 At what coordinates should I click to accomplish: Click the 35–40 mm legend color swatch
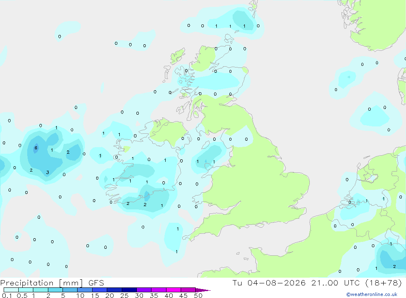tap(158, 290)
